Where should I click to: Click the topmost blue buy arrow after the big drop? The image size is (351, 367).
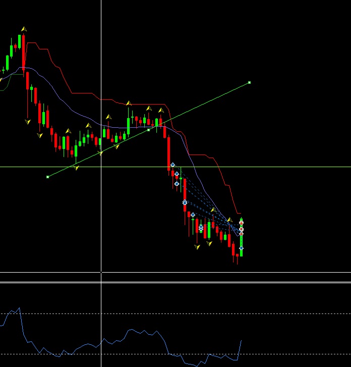tap(172, 165)
